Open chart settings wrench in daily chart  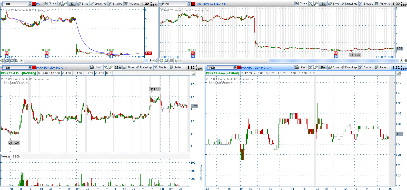[x=65, y=4]
